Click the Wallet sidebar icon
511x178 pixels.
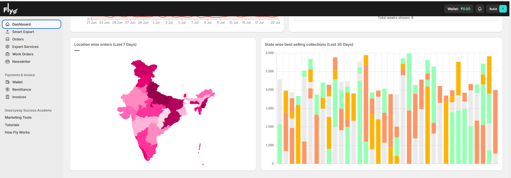coord(7,82)
